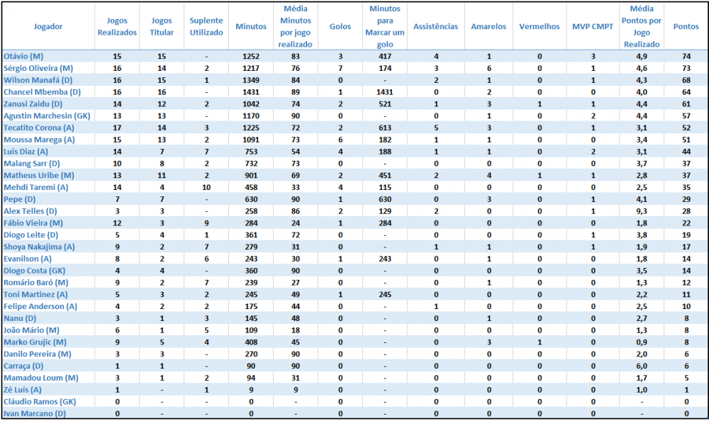Click the Vermelhos column header
This screenshot has width=709, height=421.
540,26
